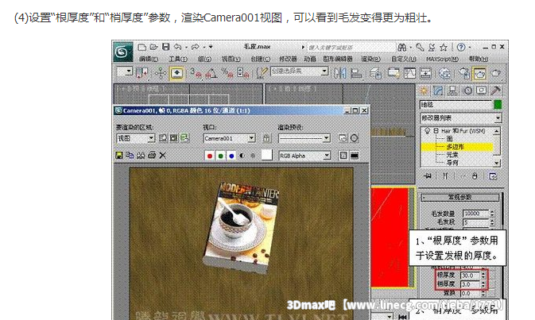Screen dimensions: 535x320
Task: Click the question mark help icon
Action: point(460,48)
